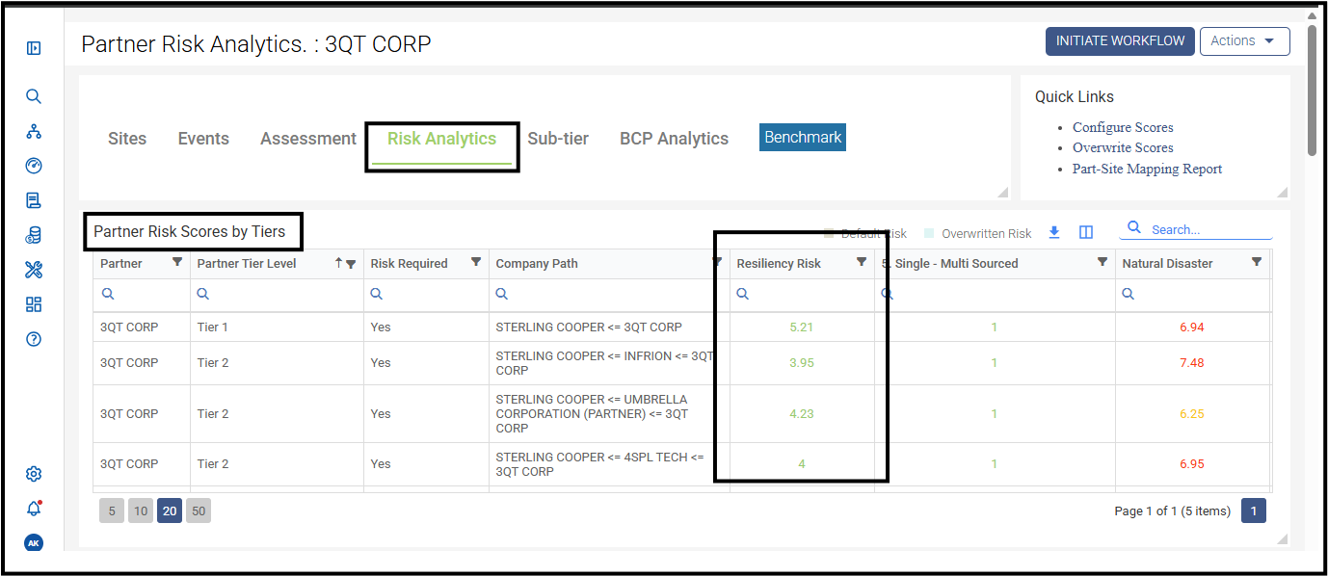The width and height of the screenshot is (1328, 576).
Task: Click the Resiliency Risk value 4.23
Action: click(x=802, y=414)
